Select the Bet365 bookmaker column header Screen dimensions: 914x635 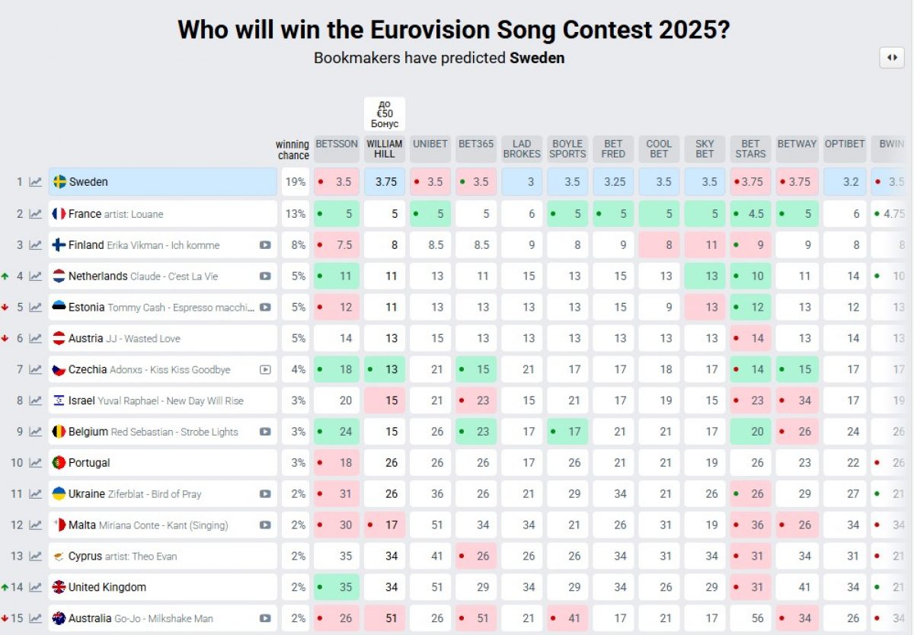pyautogui.click(x=476, y=144)
